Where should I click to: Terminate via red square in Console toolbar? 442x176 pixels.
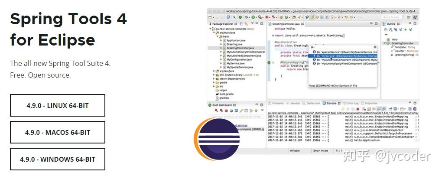pyautogui.click(x=357, y=109)
